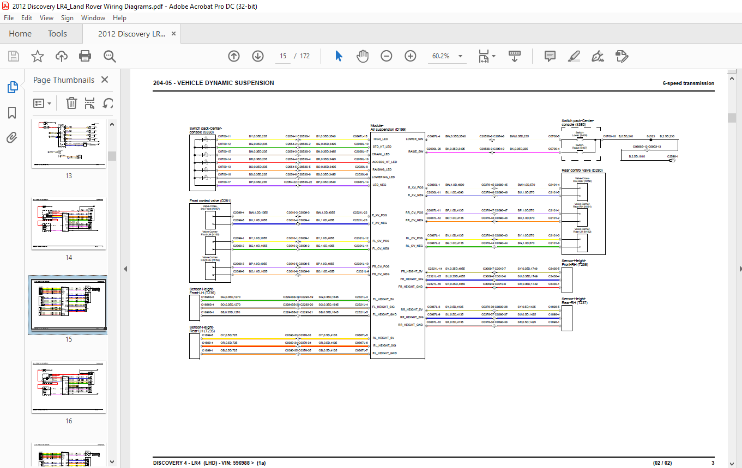Viewport: 742px width, 468px height.
Task: Toggle the Page Thumbnails navigation pane icon
Action: pos(12,87)
